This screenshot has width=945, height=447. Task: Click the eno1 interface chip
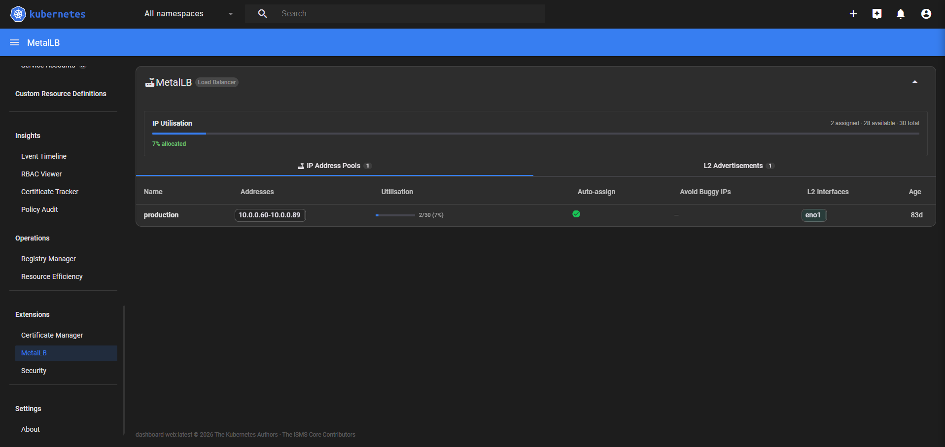(x=814, y=215)
